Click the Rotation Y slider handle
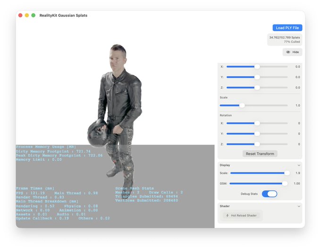The image size is (321, 249). pyautogui.click(x=257, y=134)
